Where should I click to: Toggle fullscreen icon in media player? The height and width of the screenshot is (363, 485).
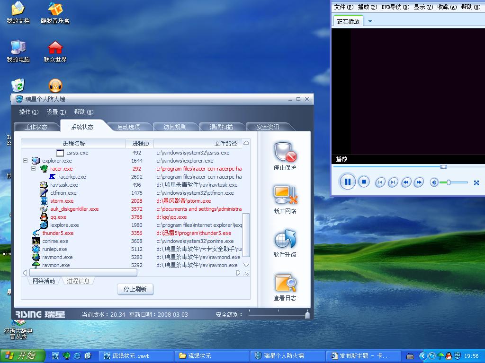(476, 183)
